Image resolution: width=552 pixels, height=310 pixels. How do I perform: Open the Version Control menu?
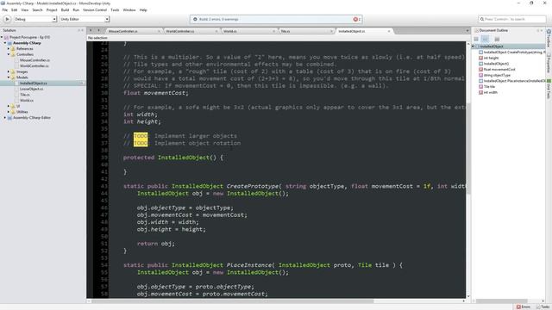95,9
